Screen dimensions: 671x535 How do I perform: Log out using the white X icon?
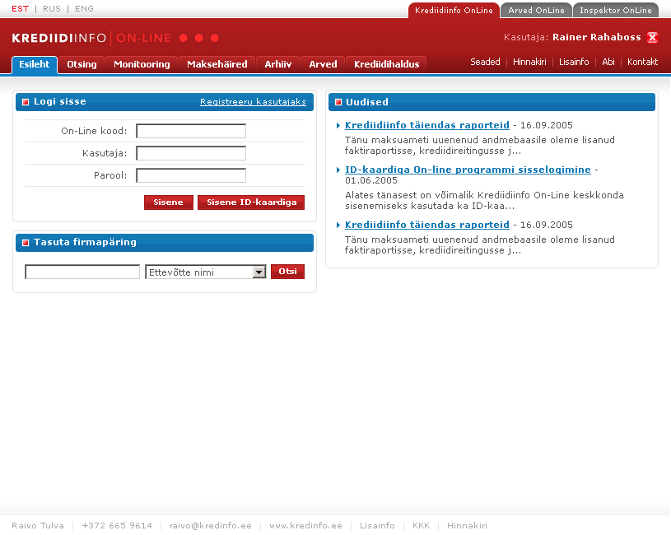click(653, 38)
